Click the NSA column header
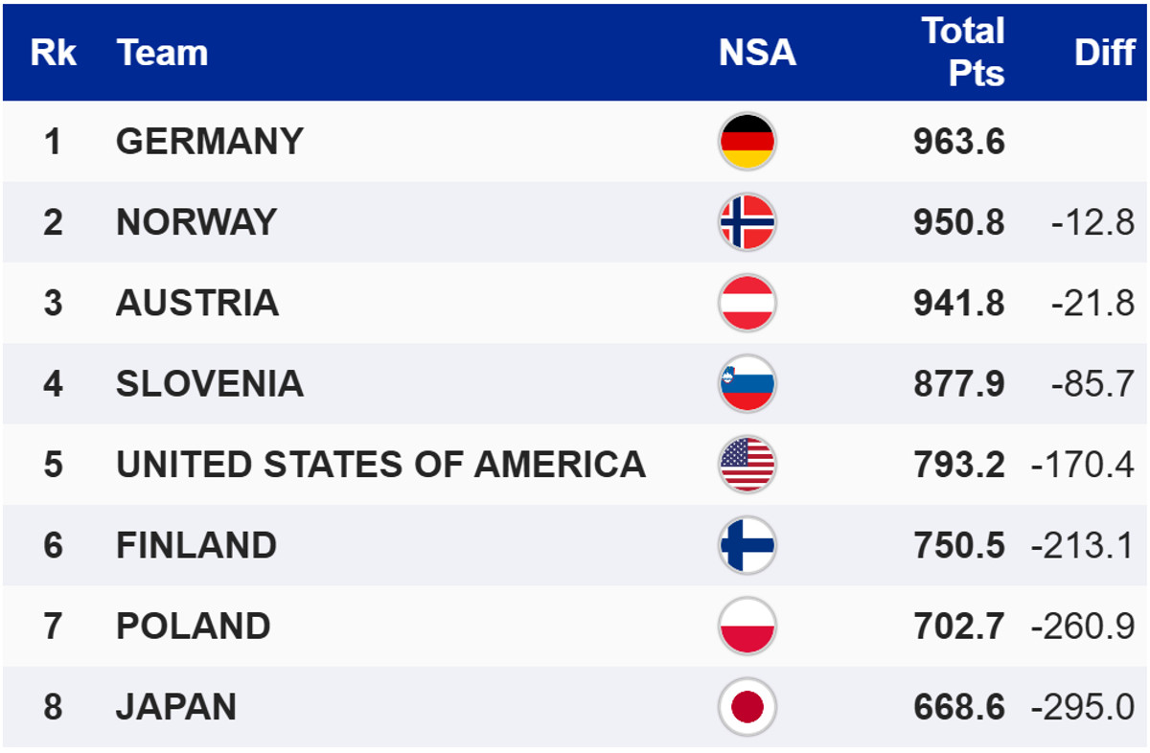Viewport: 1150px width, 753px height. point(757,53)
